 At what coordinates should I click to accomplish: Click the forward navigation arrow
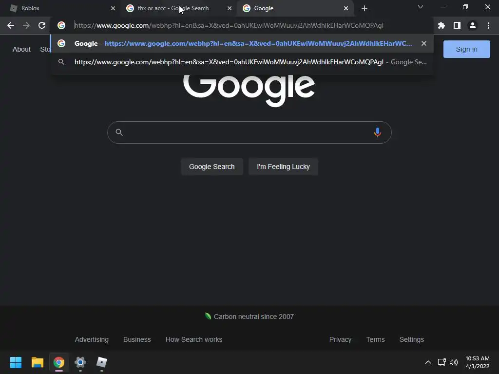[x=26, y=25]
